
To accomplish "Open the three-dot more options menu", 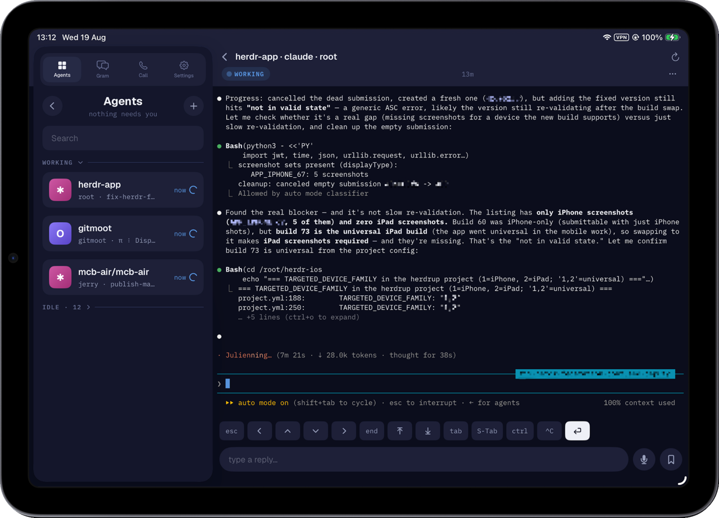I will pyautogui.click(x=672, y=74).
